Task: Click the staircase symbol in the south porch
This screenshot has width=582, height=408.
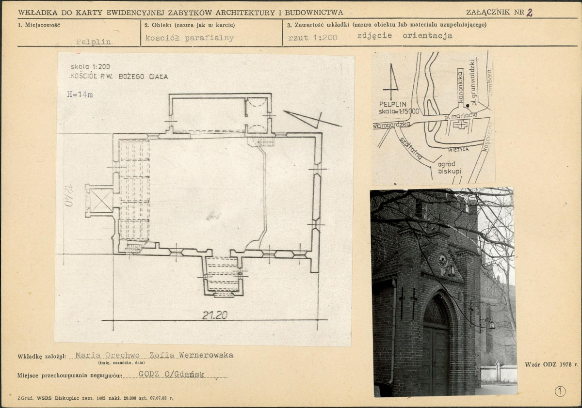Action: (x=223, y=275)
